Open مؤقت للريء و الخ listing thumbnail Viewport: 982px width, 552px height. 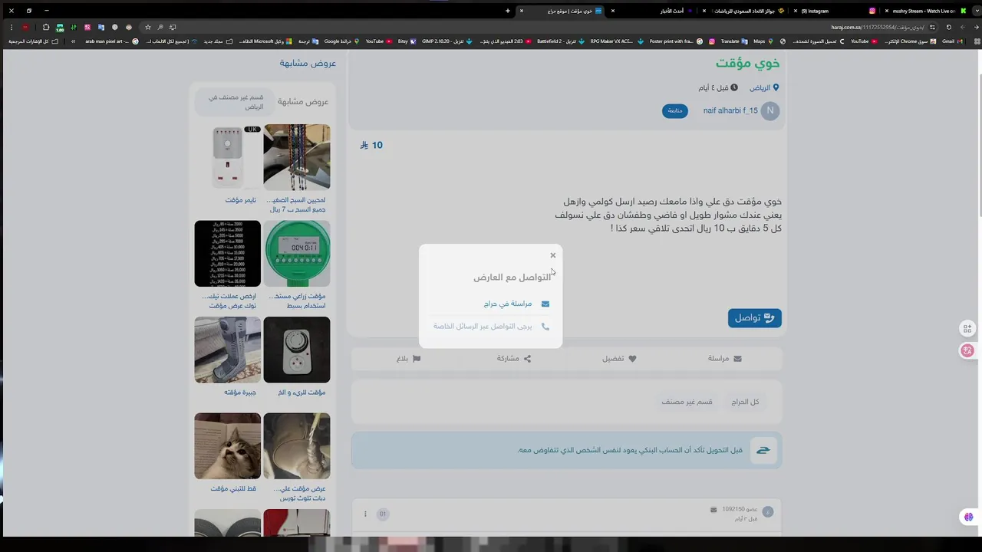coord(297,350)
